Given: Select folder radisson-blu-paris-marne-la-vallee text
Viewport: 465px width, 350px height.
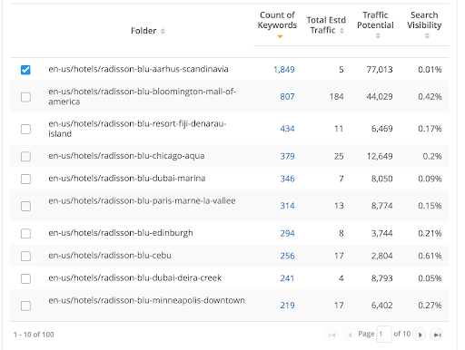Looking at the screenshot, I should pos(142,200).
